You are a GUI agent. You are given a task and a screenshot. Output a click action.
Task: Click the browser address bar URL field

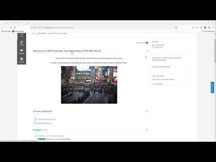(103, 27)
